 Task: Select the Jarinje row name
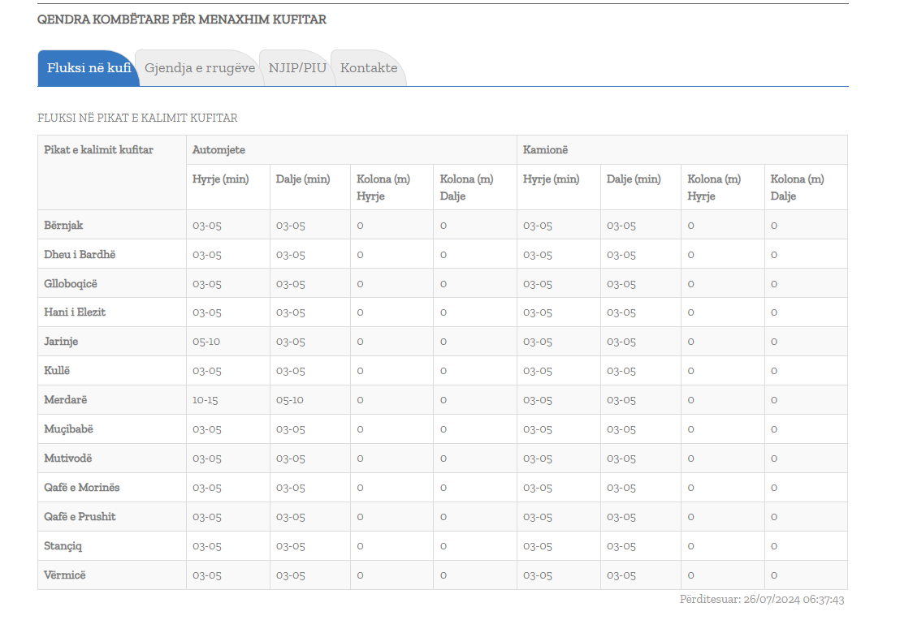pos(61,342)
